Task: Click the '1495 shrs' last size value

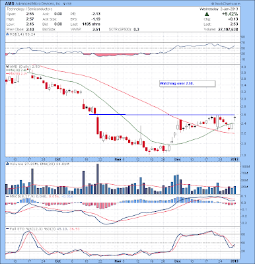Action: coord(91,24)
